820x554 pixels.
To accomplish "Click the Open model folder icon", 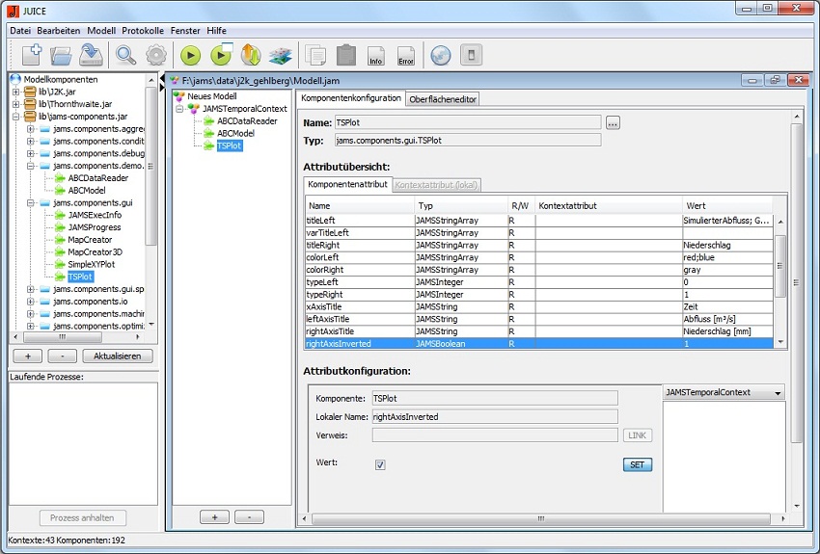I will 62,55.
